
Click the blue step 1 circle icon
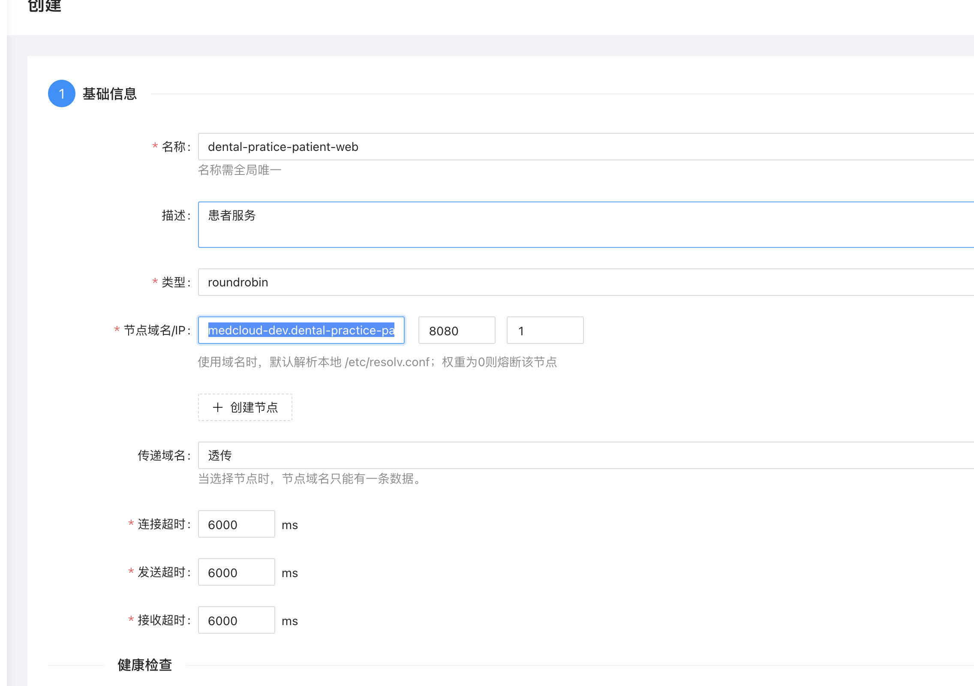(62, 93)
